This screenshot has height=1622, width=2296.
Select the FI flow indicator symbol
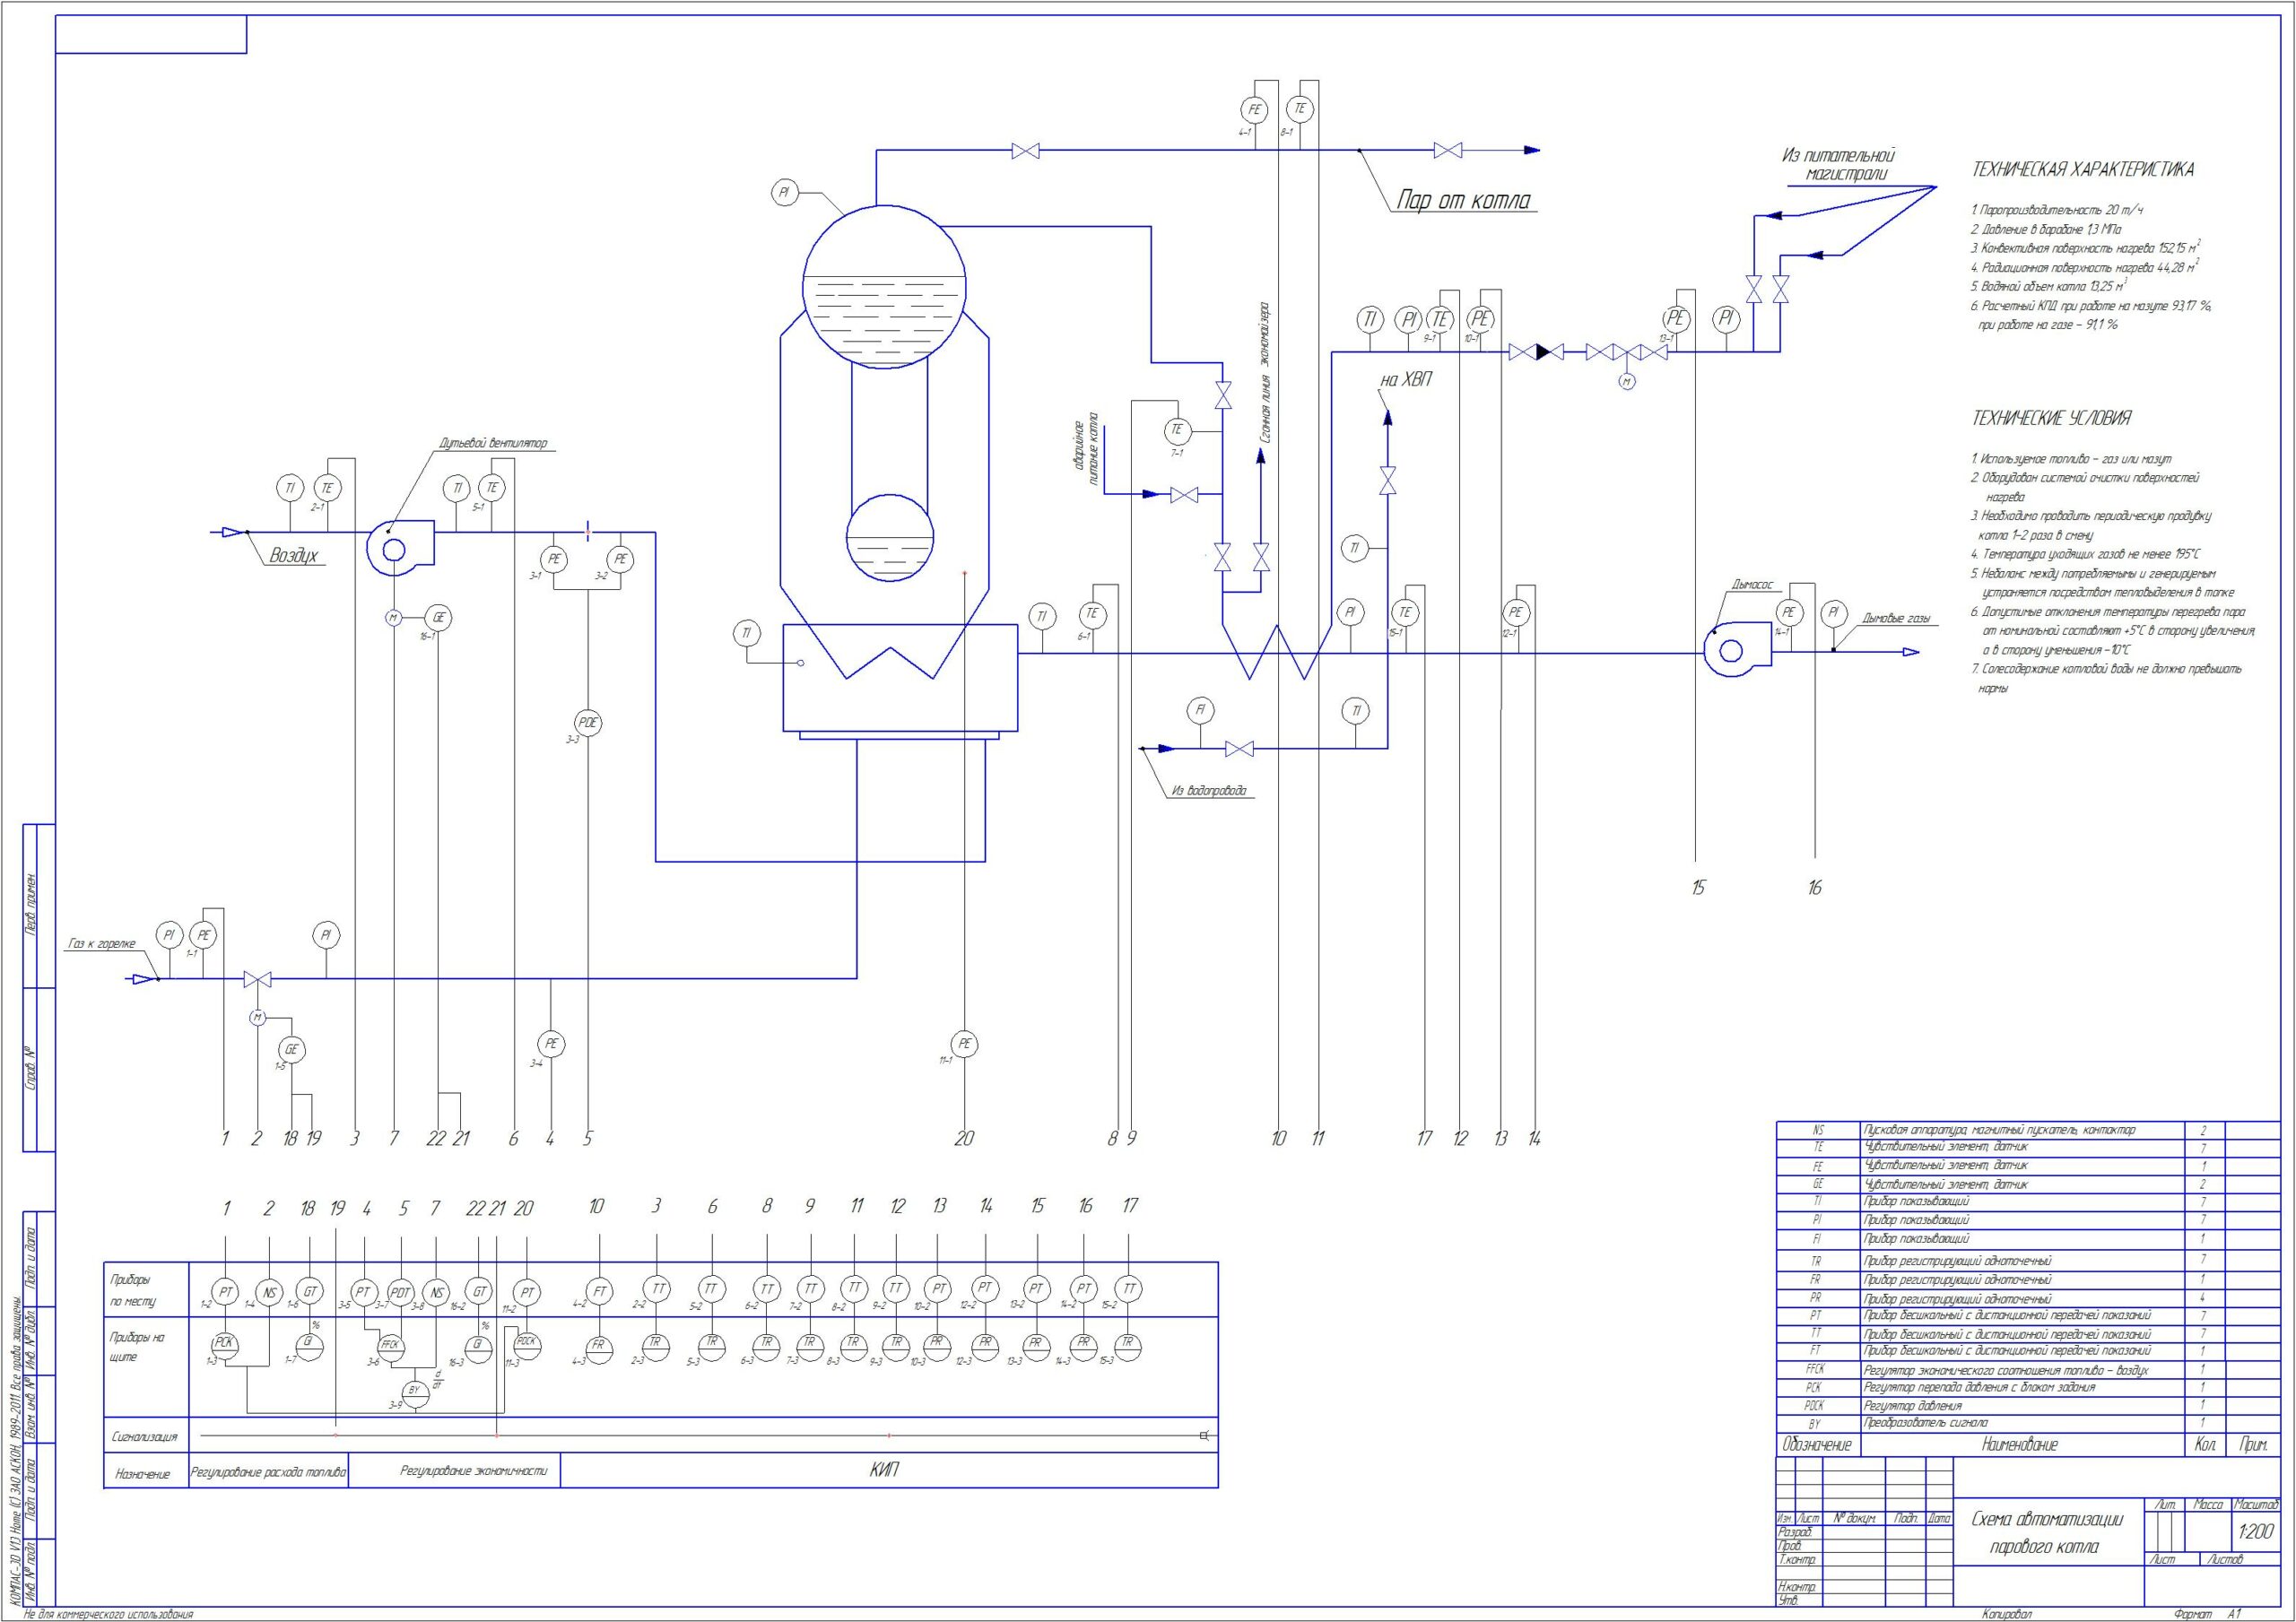pyautogui.click(x=1200, y=710)
